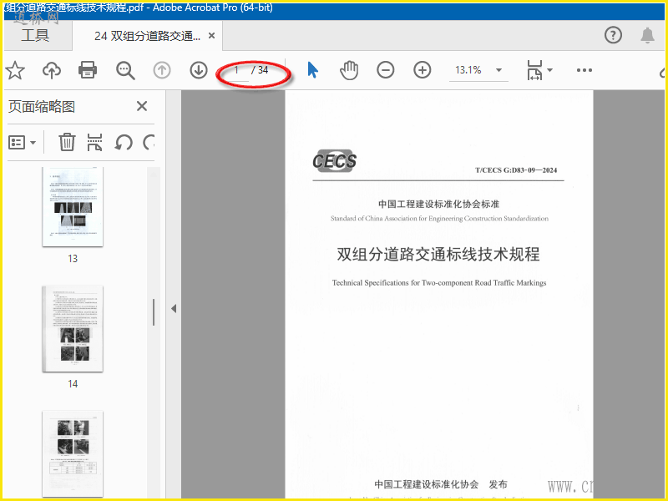Click Standard of China Association subtitle
The image size is (668, 501).
439,219
